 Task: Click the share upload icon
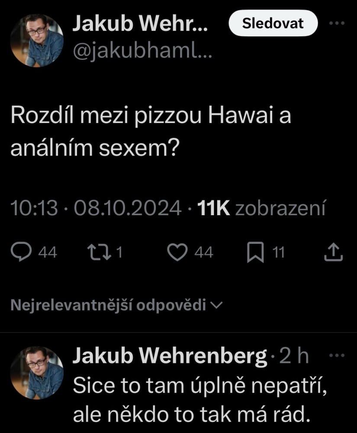click(x=334, y=253)
